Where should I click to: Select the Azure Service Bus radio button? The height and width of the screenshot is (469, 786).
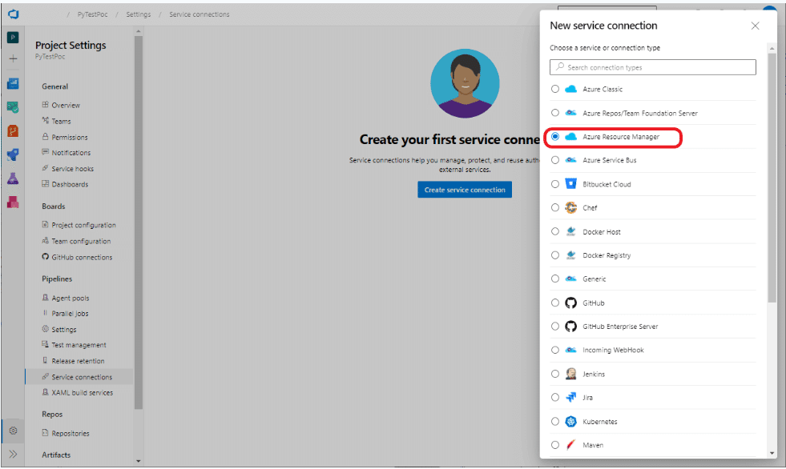click(x=555, y=160)
